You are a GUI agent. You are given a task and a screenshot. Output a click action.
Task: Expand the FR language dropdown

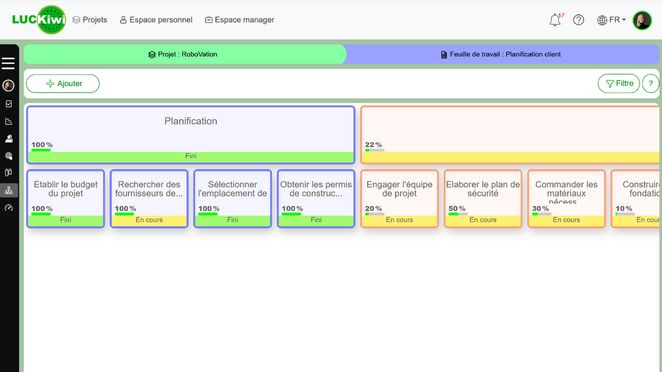point(611,20)
